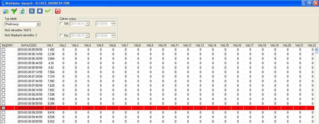Open the Typ tabeli 'Profil mocy' dropdown
Screen dimensions: 319x124
(38, 24)
